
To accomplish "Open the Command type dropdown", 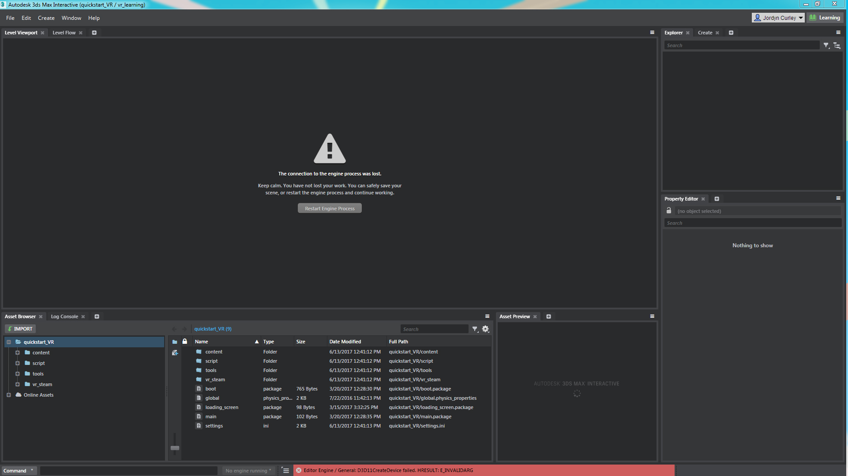I will (x=19, y=471).
